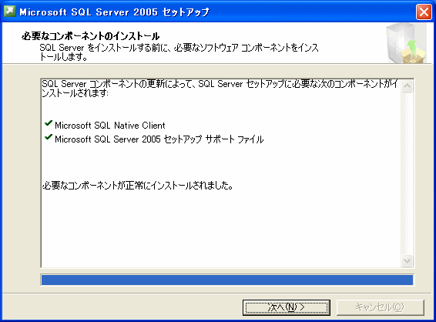This screenshot has height=322, width=436.
Task: Click the title bar text Microsoft SQL Server 2005 セットアップ
Action: pos(114,12)
